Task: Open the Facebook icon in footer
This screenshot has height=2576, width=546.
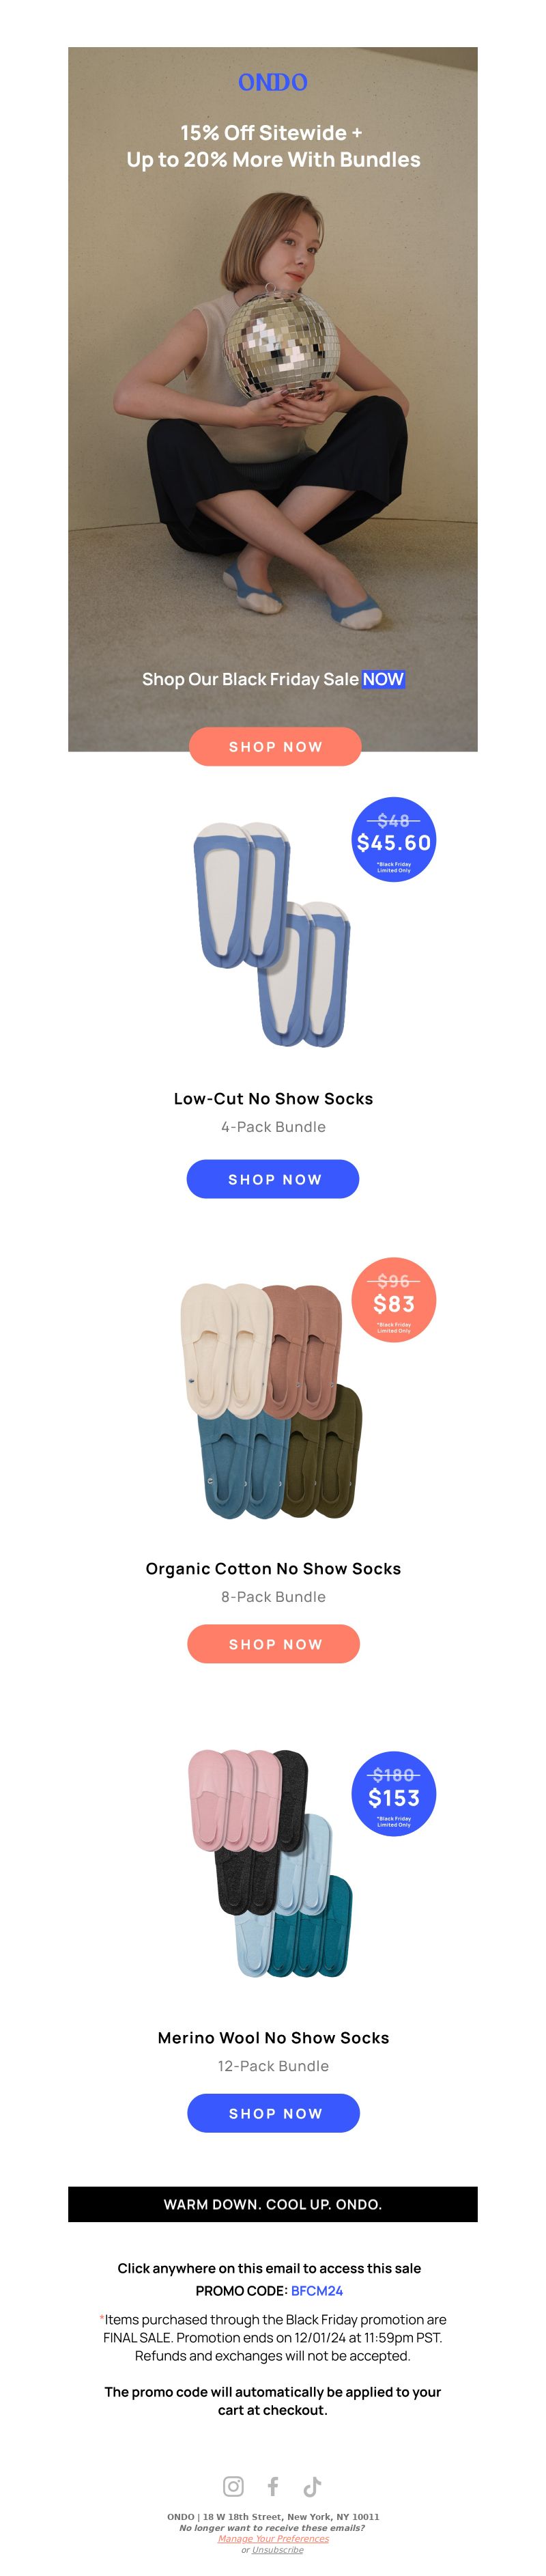Action: tap(273, 2485)
